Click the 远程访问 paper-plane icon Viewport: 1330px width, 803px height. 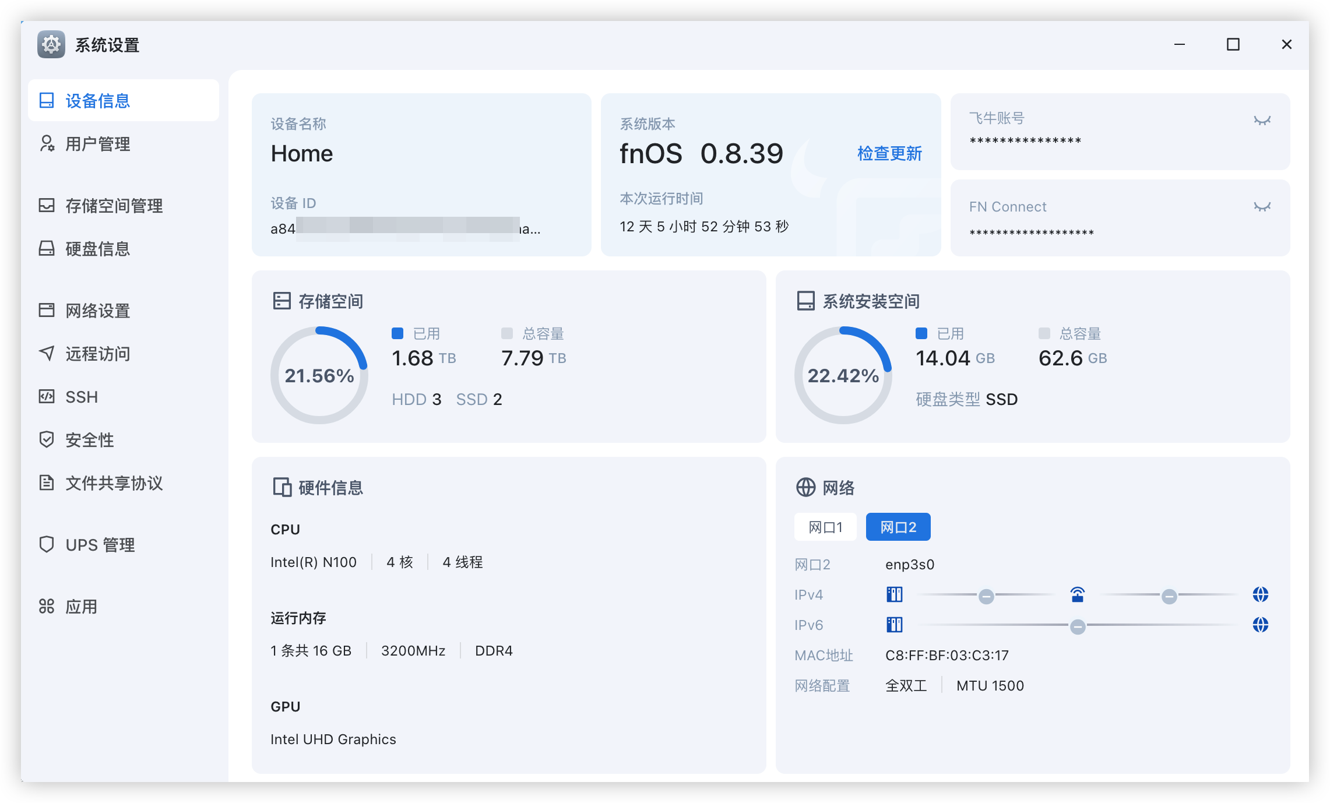pos(47,353)
